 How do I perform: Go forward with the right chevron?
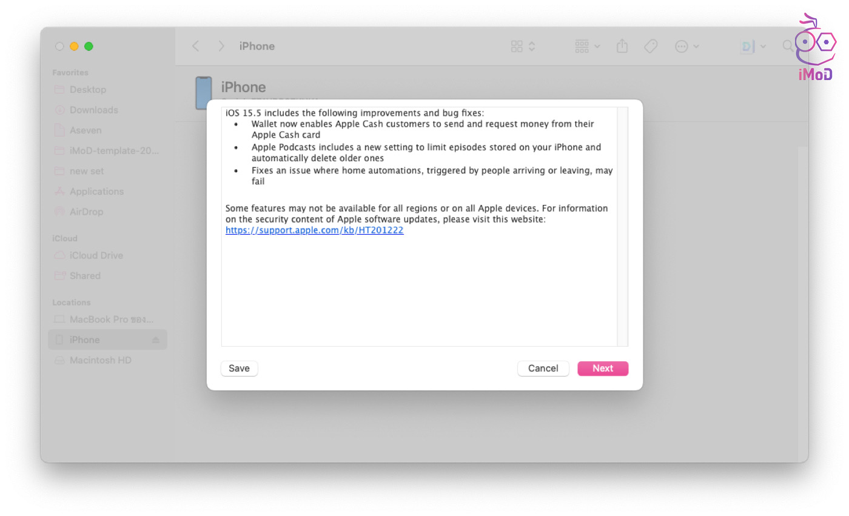click(221, 46)
